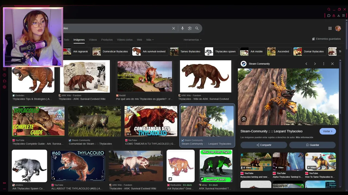Open the Google apps grid

(330, 28)
